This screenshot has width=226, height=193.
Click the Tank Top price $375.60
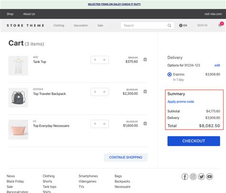click(132, 61)
